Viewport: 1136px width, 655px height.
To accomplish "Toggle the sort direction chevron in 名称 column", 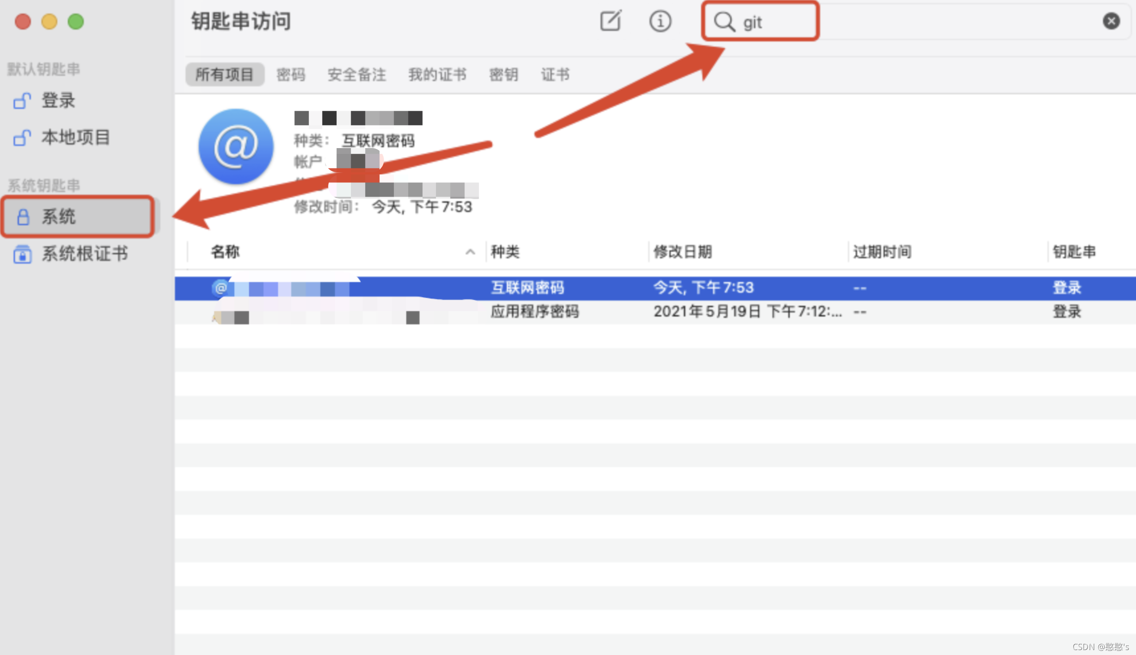I will [470, 252].
